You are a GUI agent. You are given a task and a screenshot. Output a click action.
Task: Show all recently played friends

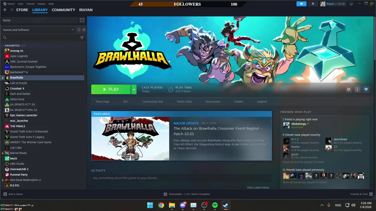(x=303, y=162)
